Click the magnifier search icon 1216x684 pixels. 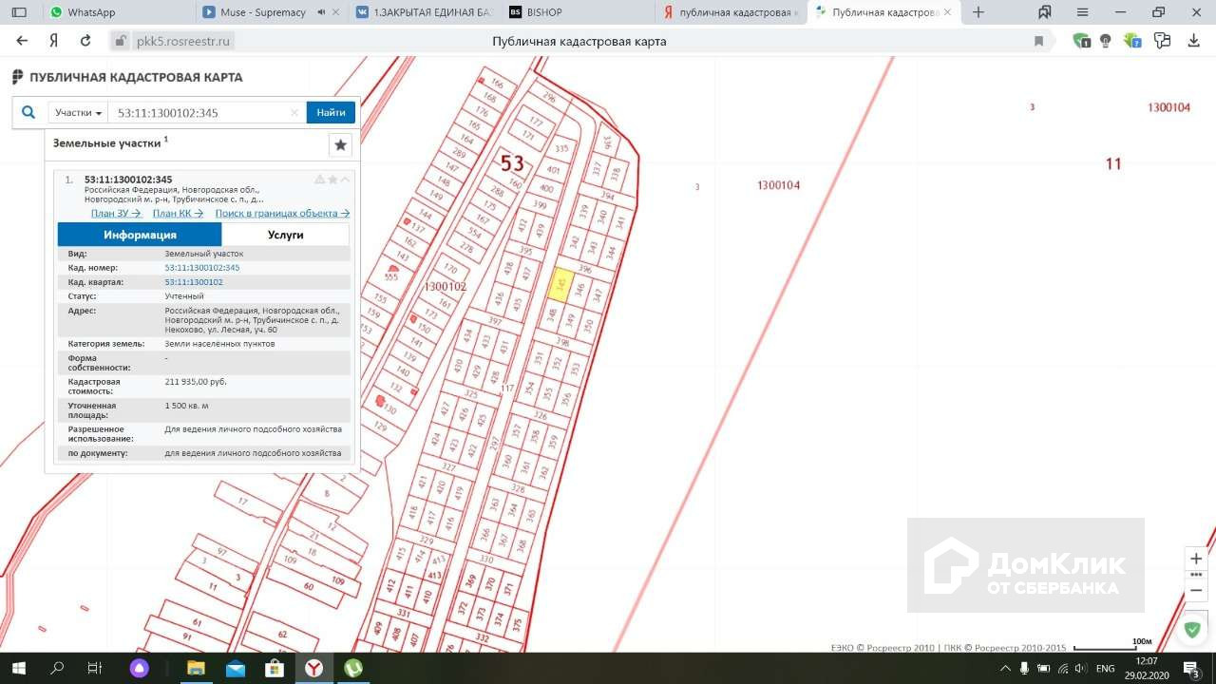[28, 112]
